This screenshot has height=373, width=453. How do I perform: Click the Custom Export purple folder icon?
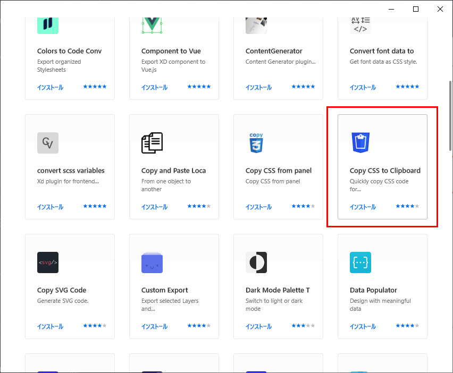[x=152, y=262]
